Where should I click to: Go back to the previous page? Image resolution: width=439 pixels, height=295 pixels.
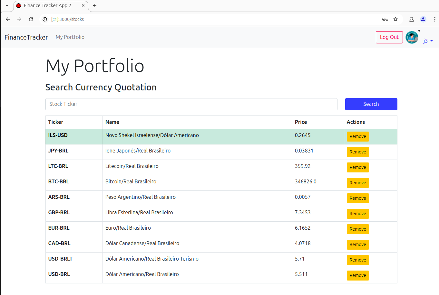click(8, 19)
